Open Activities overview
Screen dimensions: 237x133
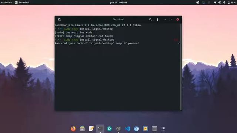6,3
